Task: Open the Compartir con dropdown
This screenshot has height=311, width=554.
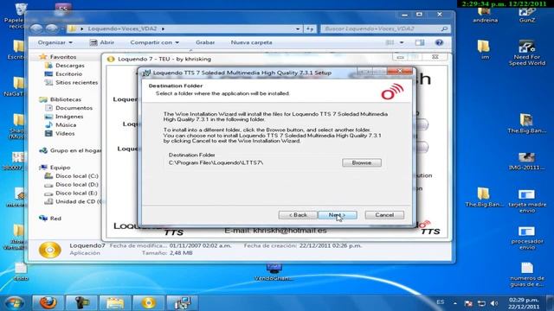Action: (154, 42)
